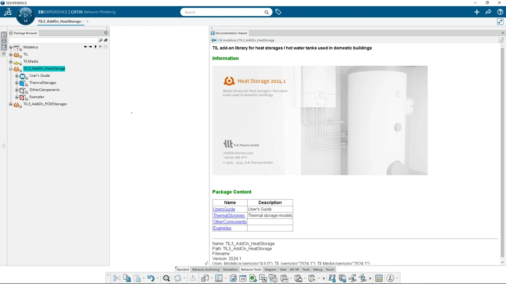Image resolution: width=506 pixels, height=284 pixels.
Task: Click the Undo arrow icon
Action: point(151,278)
